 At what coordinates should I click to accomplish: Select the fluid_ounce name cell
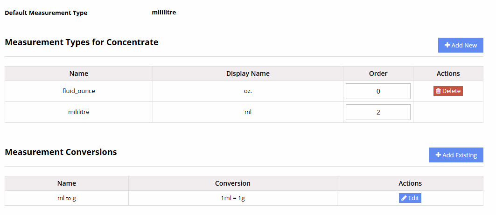pos(78,91)
